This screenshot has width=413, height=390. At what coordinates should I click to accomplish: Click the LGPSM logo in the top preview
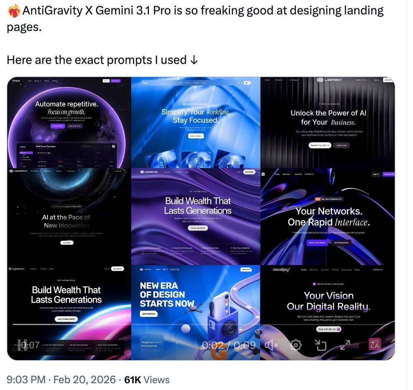[x=329, y=80]
